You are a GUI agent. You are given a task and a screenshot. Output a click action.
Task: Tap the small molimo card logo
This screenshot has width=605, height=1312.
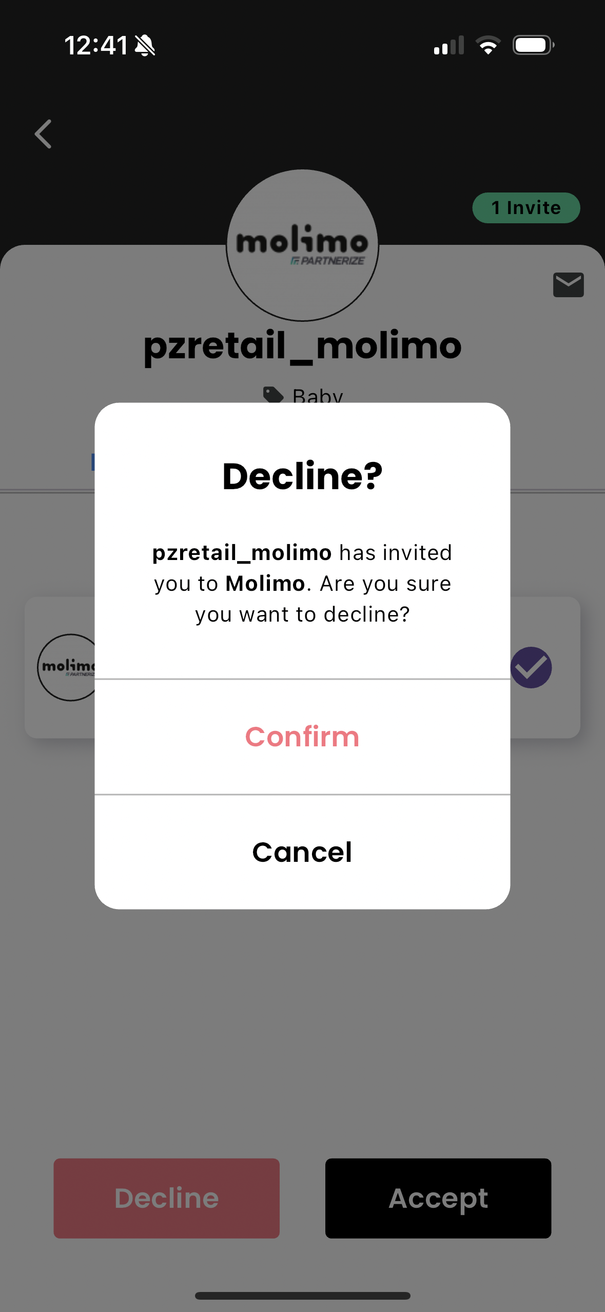[x=67, y=667]
